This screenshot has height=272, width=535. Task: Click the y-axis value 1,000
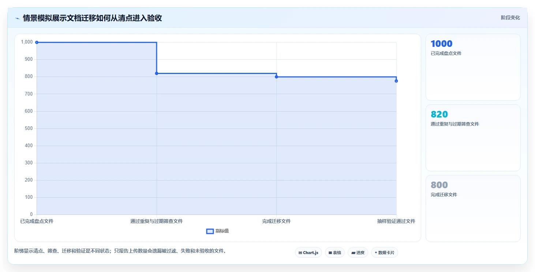[27, 42]
